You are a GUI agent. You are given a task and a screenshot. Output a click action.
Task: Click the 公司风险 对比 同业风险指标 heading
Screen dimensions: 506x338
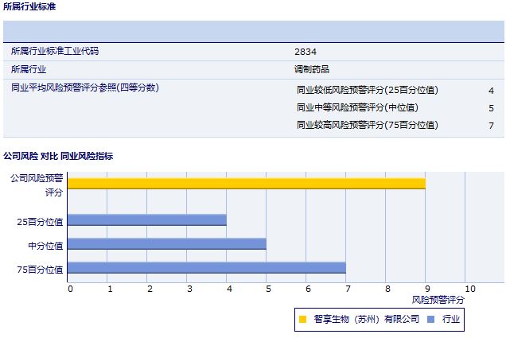[x=58, y=156]
